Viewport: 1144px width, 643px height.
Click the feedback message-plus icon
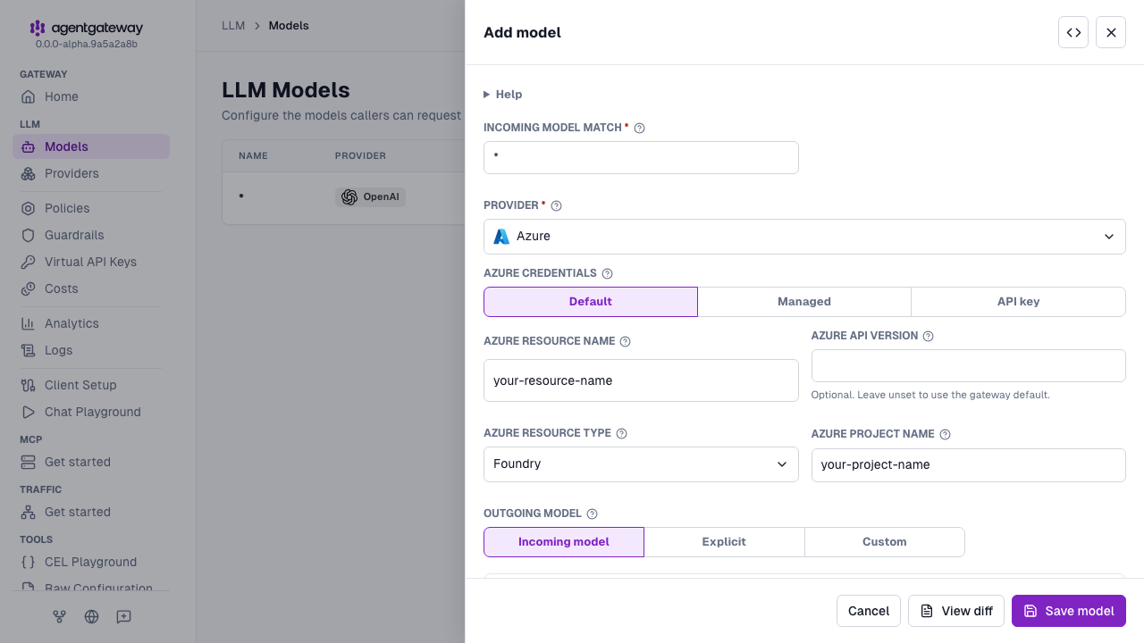123,616
